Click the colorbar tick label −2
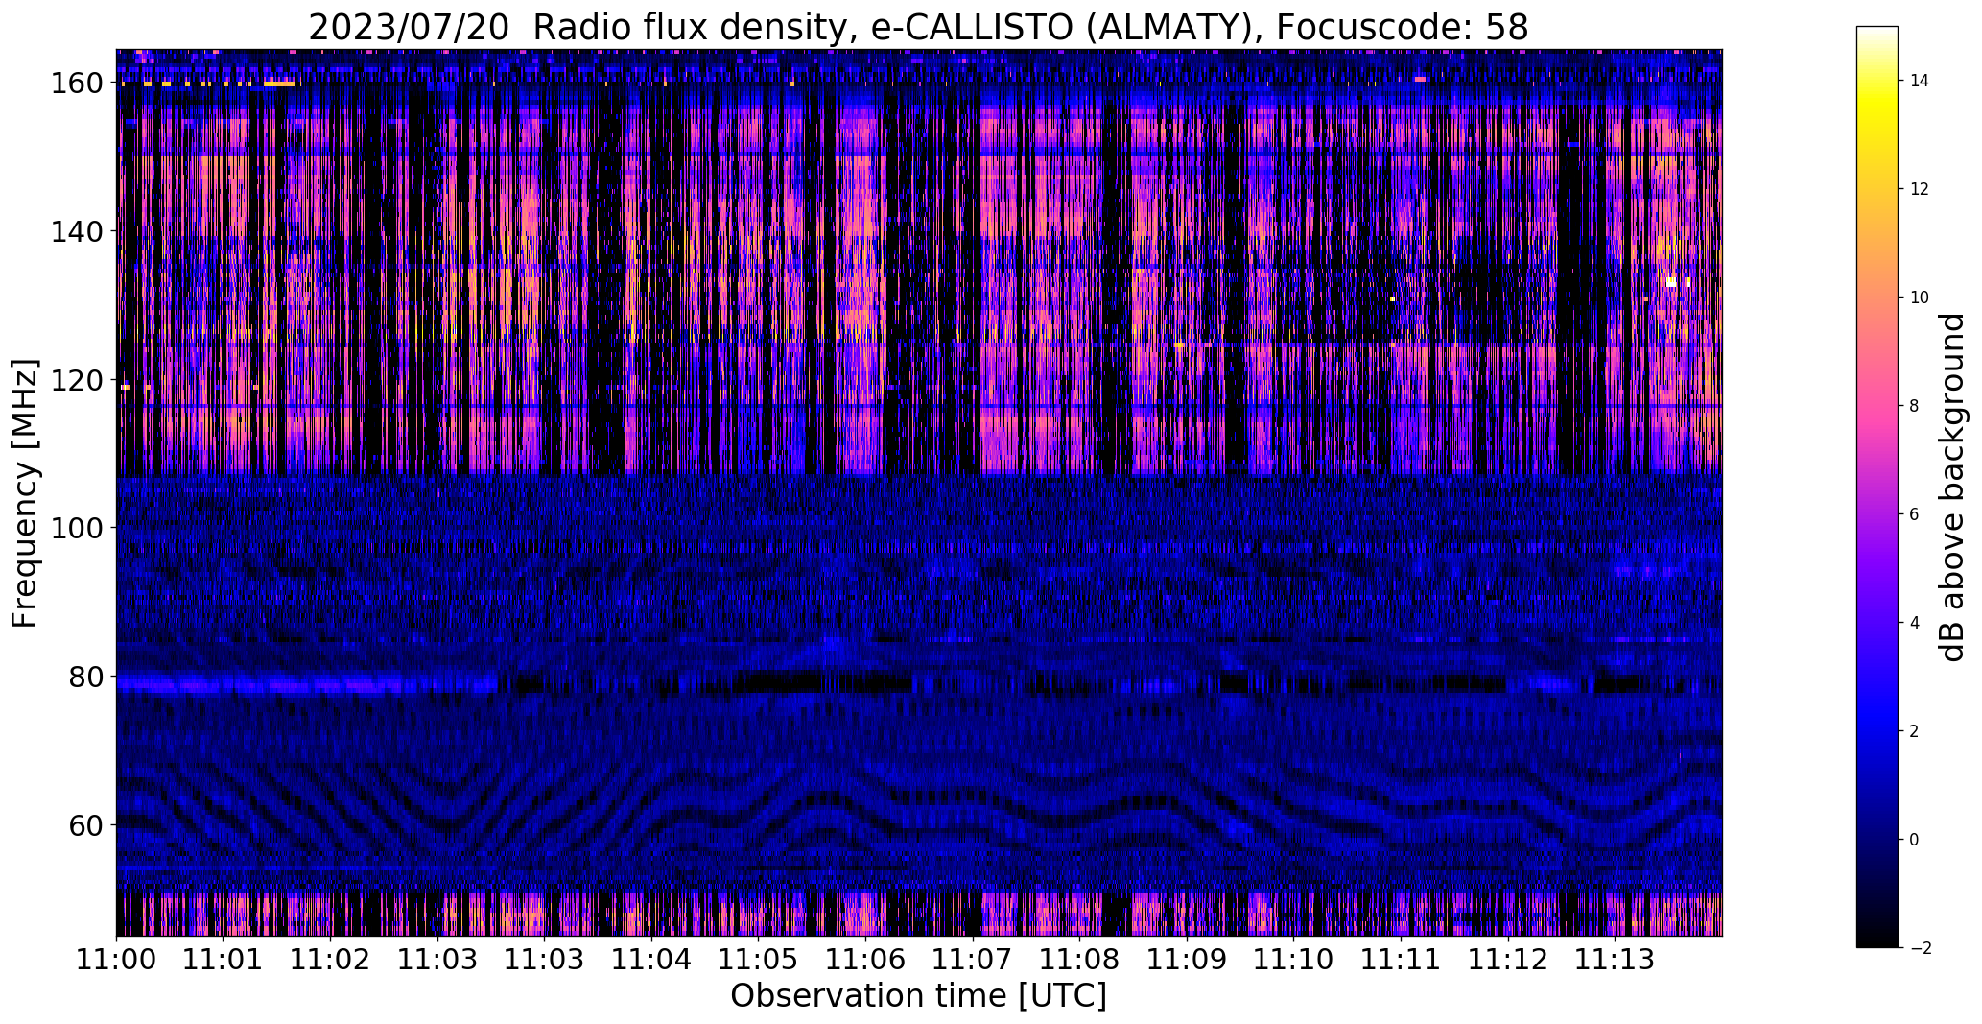 click(1920, 948)
